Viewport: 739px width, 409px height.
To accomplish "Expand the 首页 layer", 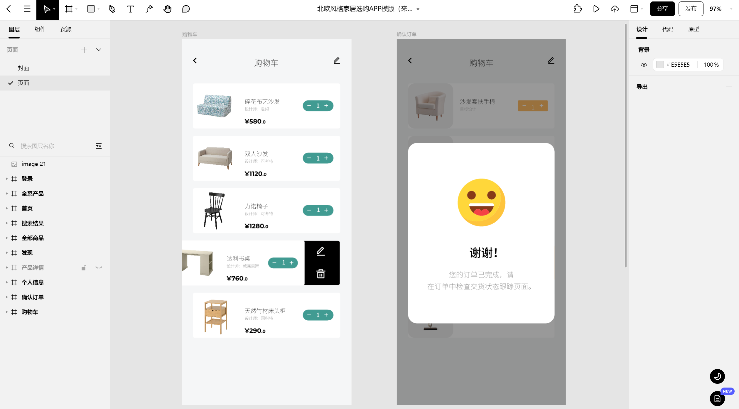I will point(6,208).
